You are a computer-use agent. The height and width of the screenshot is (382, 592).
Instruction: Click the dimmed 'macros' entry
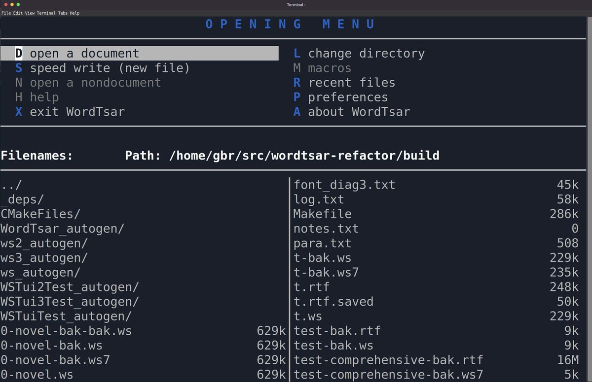(323, 68)
